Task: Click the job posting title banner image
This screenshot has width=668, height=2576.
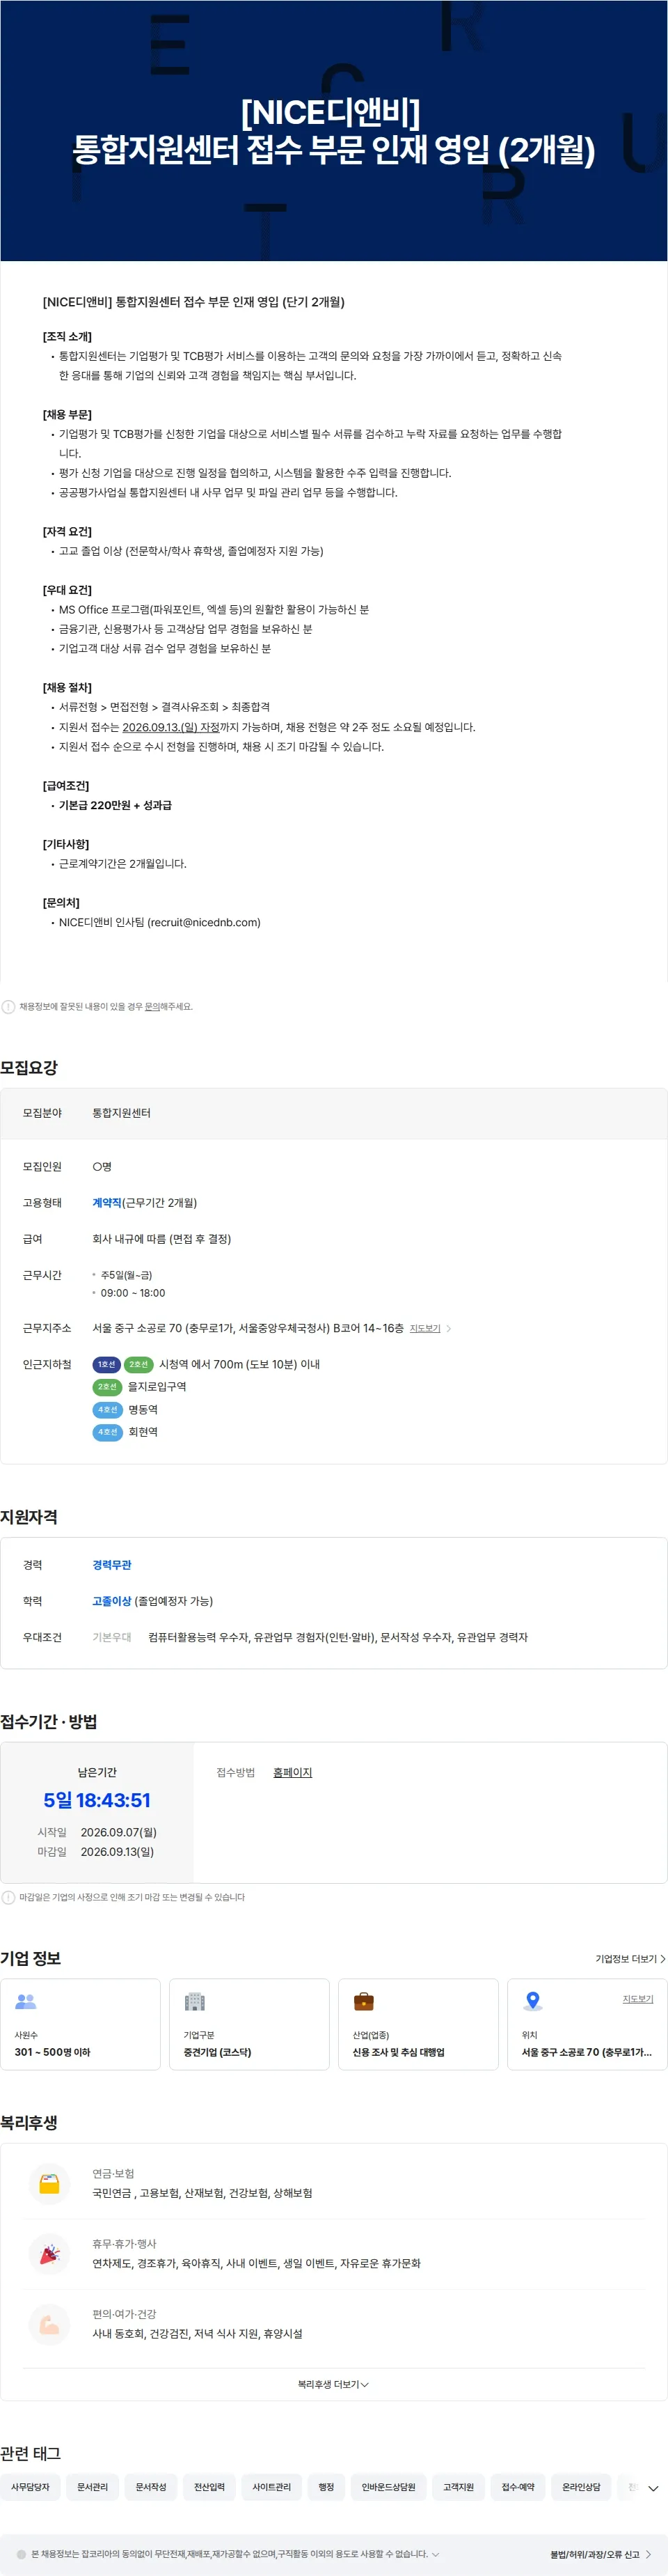Action: (x=333, y=130)
